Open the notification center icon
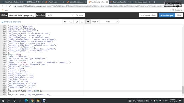The height and width of the screenshot is (103, 184). 180,101
